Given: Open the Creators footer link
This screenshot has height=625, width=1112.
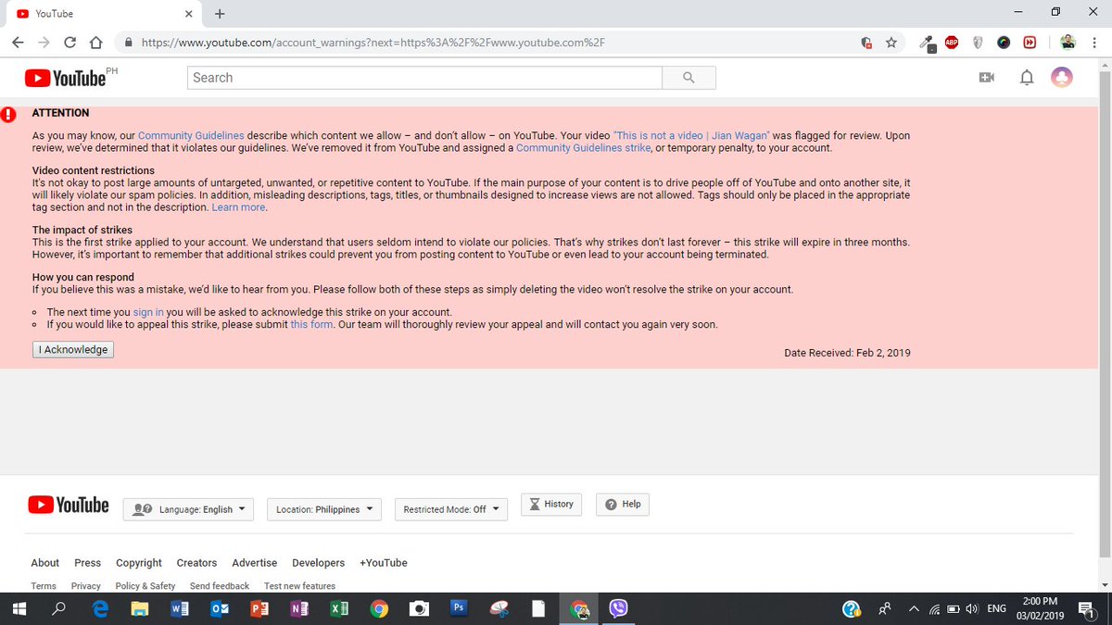Looking at the screenshot, I should (x=196, y=563).
